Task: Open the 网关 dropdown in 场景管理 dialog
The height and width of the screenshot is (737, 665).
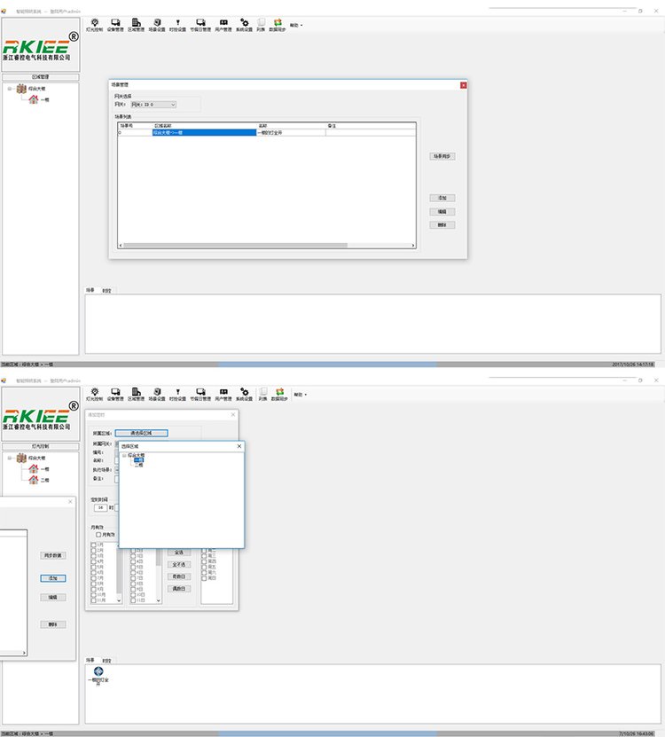Action: [x=172, y=105]
